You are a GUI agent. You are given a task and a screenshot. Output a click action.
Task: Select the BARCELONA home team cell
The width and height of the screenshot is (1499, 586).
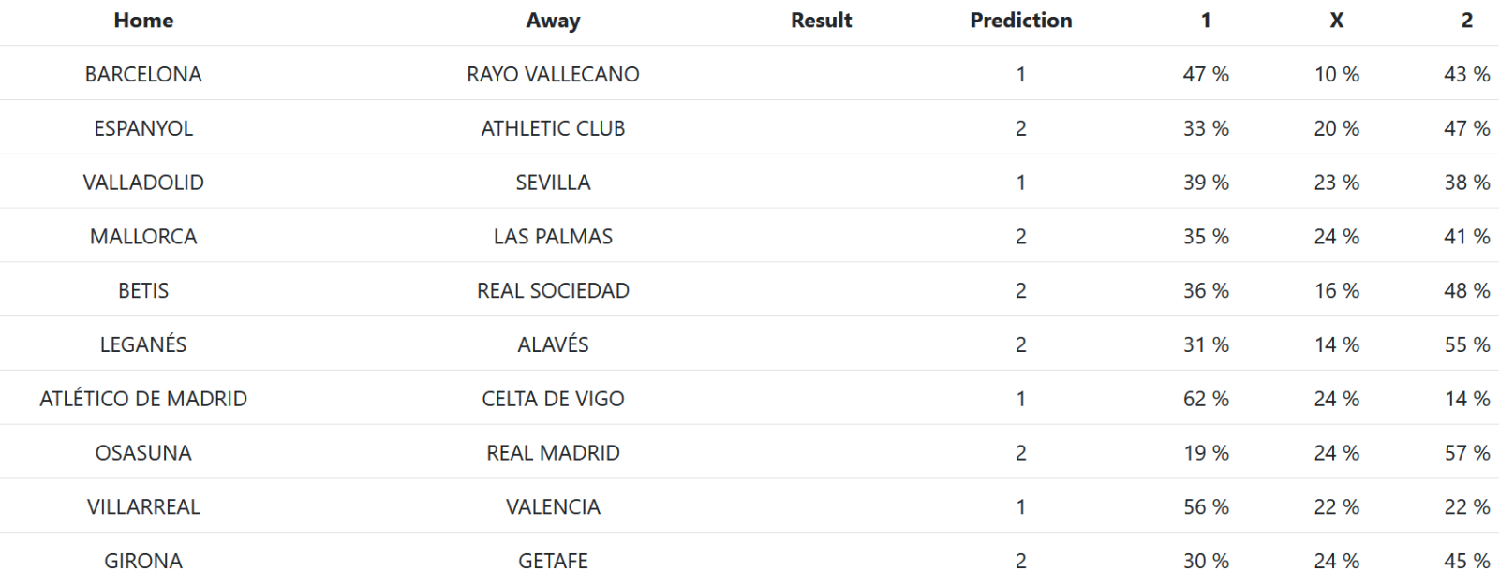[x=143, y=75]
